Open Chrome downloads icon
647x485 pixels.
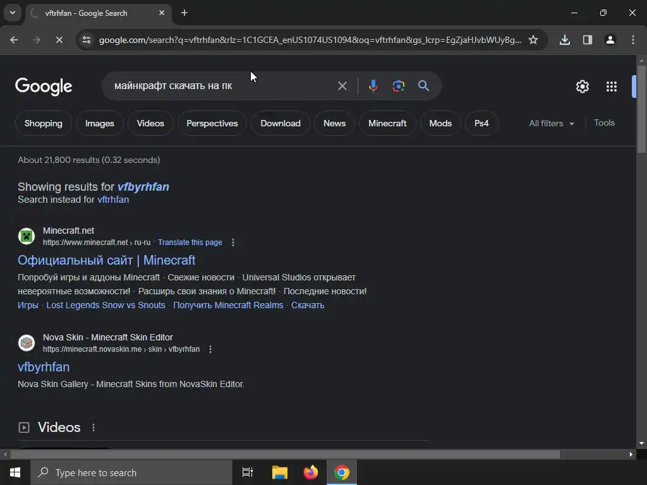coord(565,40)
